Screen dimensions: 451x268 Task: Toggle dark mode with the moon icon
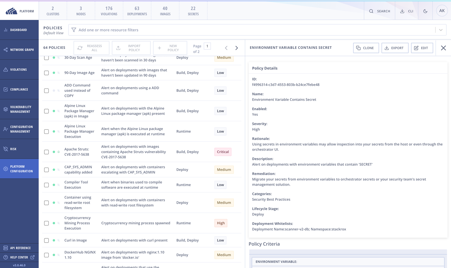coord(425,10)
